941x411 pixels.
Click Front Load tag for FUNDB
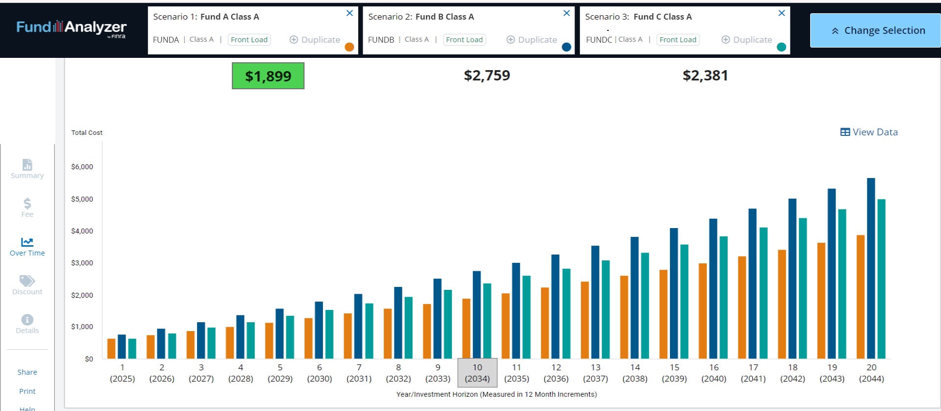(x=464, y=40)
